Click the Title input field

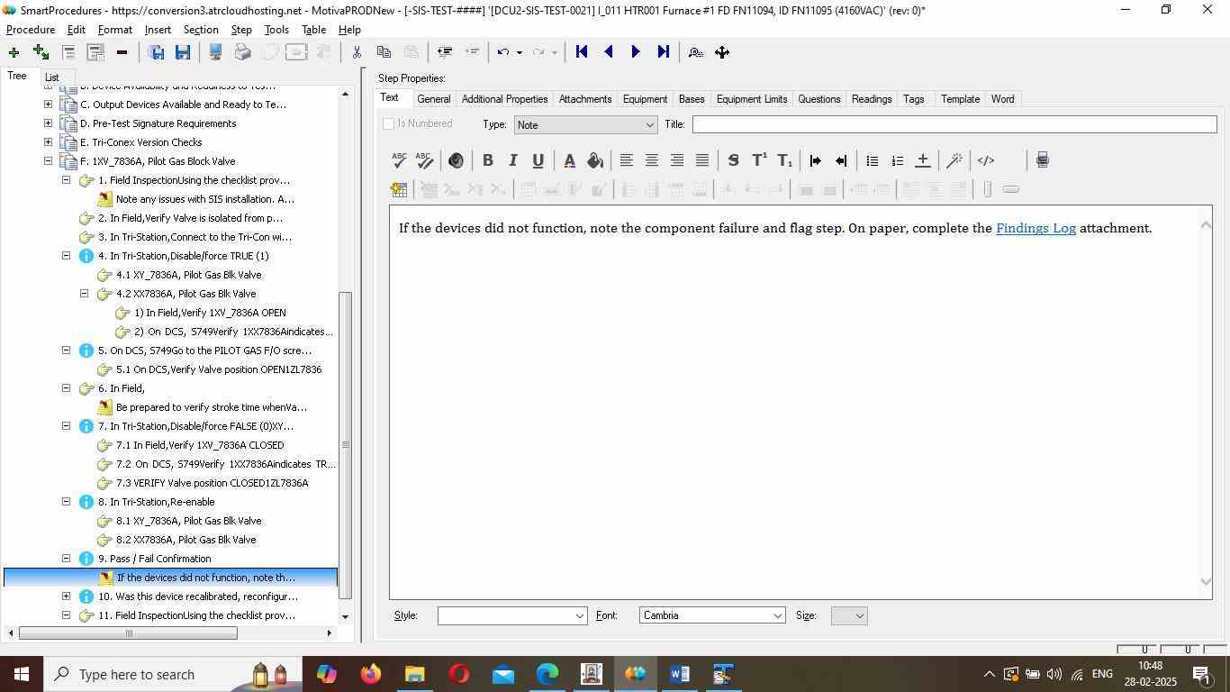954,124
